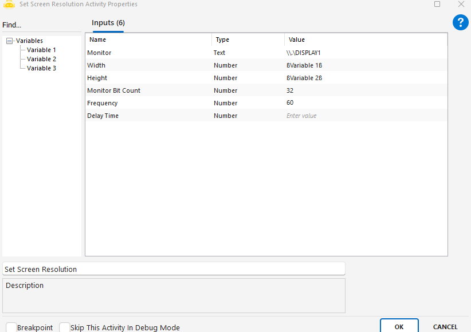Screen dimensions: 471x332
Task: Click the Width value field
Action: coord(364,65)
